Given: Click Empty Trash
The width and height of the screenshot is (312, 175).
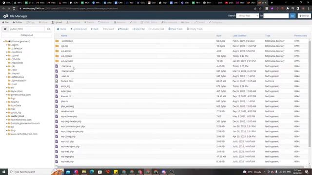Looking at the screenshot, I should (195, 29).
